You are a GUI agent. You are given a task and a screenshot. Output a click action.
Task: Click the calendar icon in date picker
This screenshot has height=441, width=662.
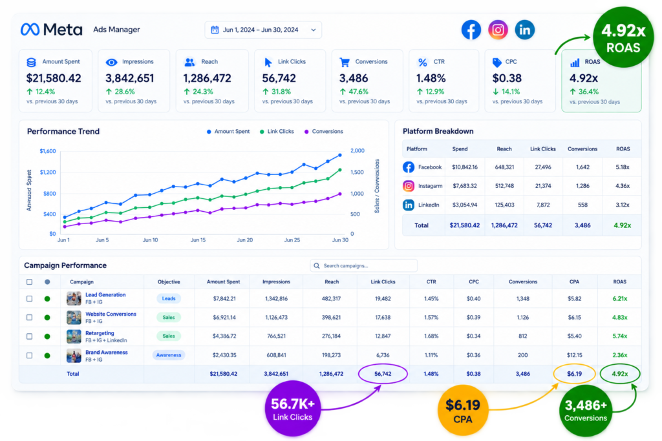[215, 30]
